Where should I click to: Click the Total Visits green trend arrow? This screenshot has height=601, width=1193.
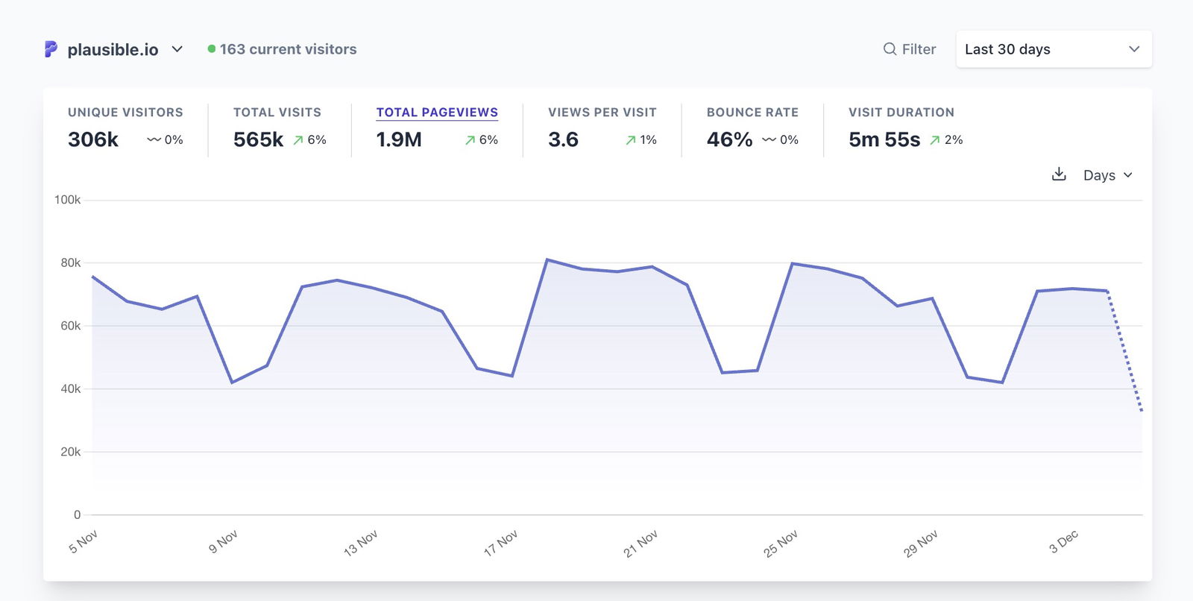[298, 140]
